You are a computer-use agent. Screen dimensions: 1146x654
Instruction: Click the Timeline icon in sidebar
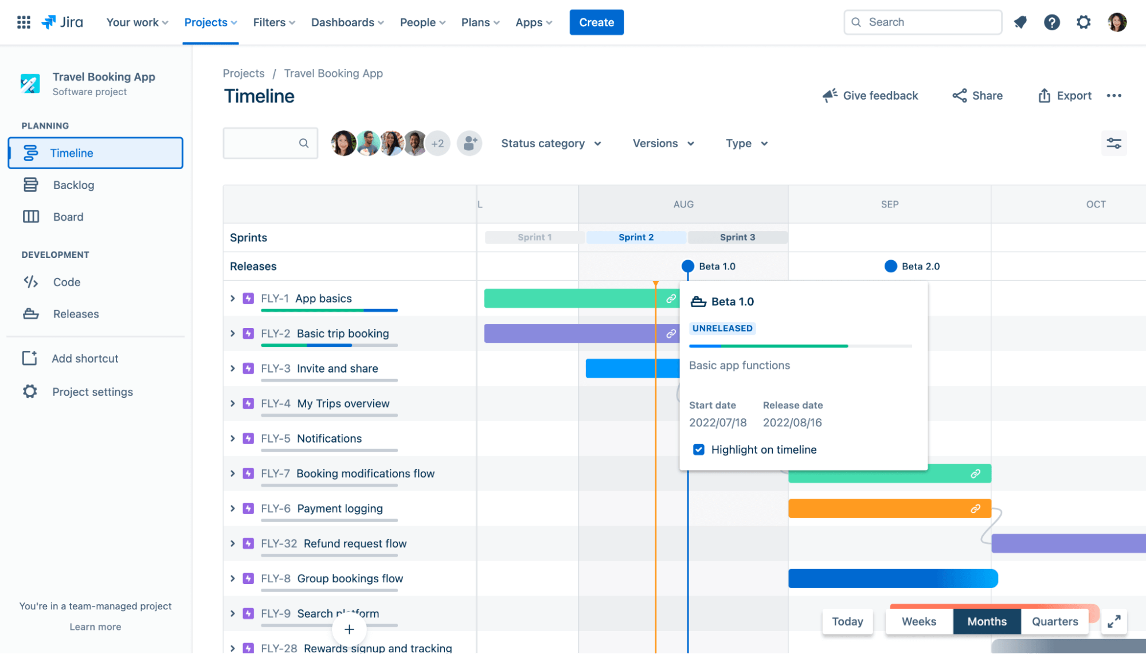pos(29,152)
